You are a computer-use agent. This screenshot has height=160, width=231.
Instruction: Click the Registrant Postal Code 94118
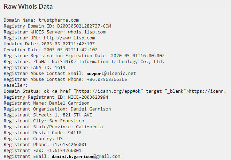(x=75, y=132)
